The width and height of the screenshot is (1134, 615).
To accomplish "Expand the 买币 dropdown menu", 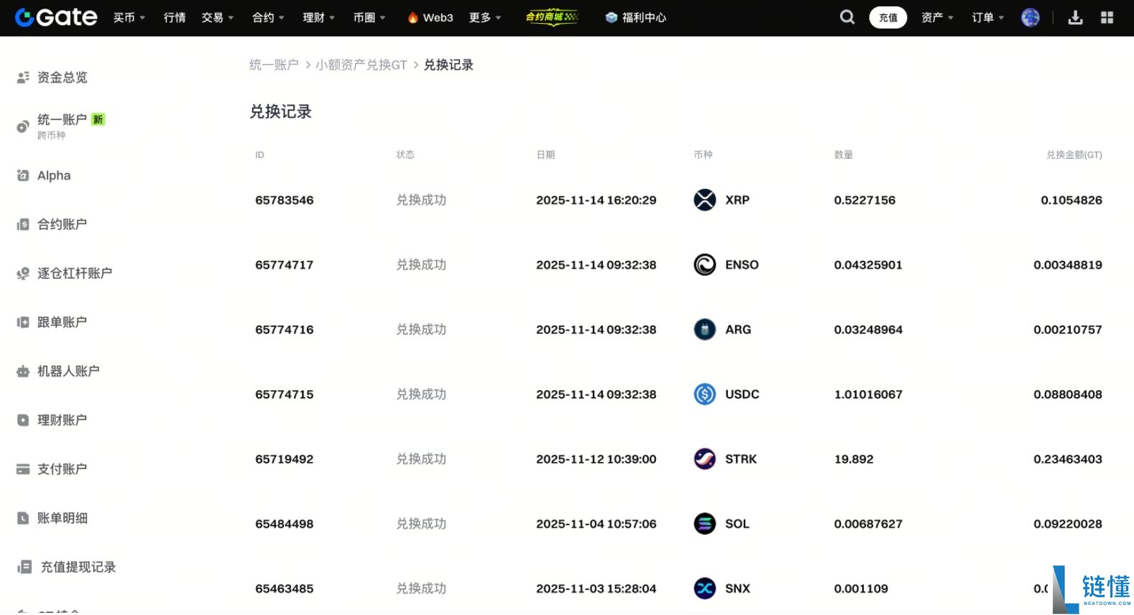I will (x=129, y=17).
